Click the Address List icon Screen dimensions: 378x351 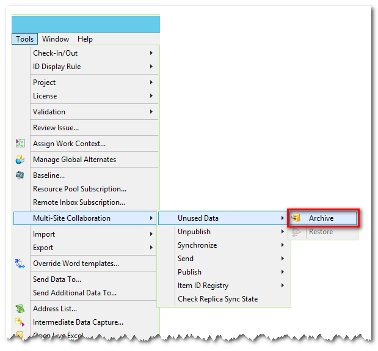click(20, 309)
